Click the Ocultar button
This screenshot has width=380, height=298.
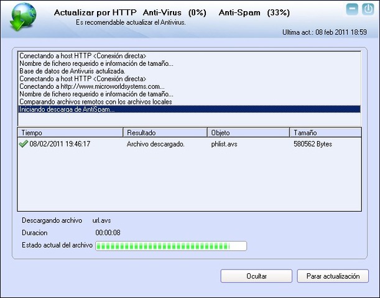256,276
